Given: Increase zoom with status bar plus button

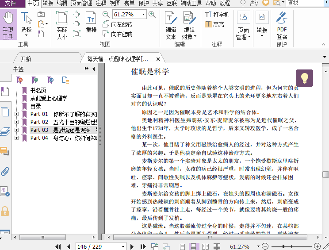Looking at the screenshot, I should pos(317,246).
